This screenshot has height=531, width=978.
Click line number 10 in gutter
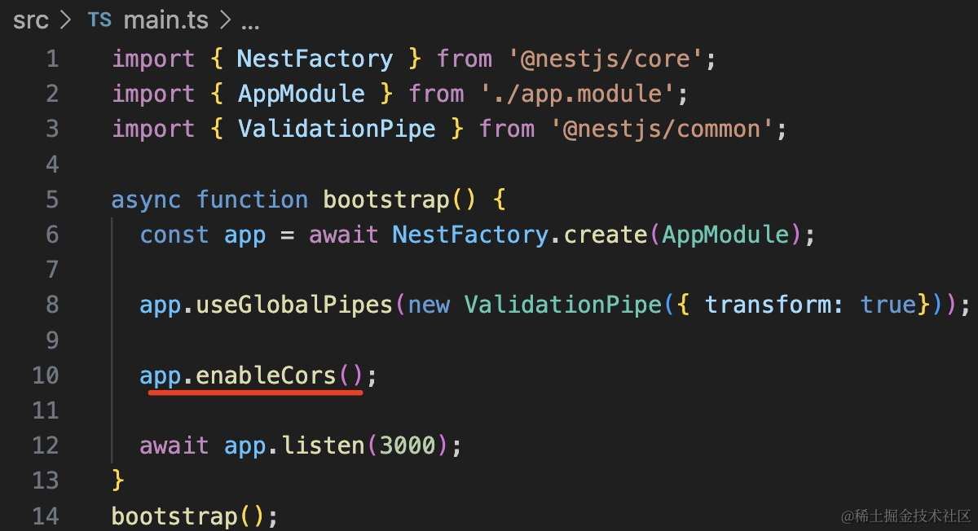[x=46, y=375]
